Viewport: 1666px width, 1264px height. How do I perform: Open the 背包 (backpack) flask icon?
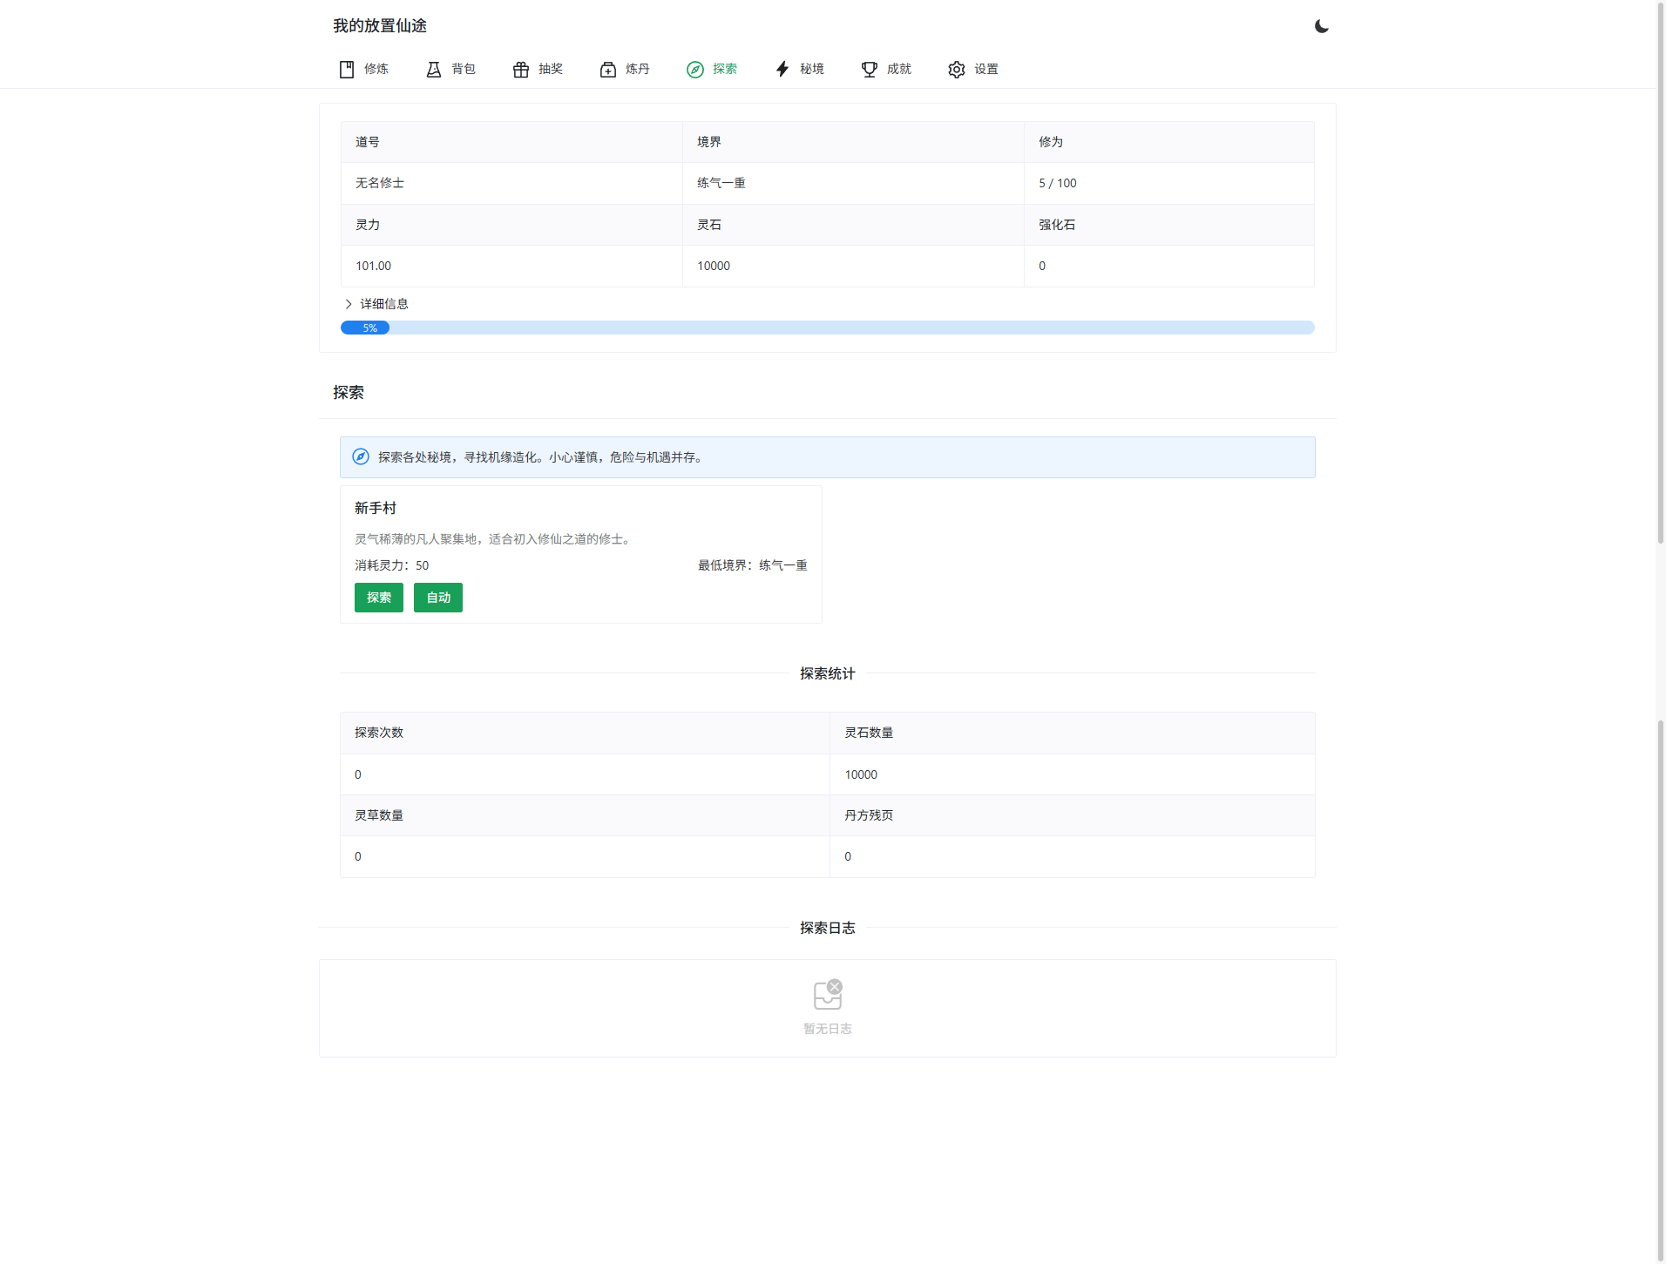(x=433, y=69)
